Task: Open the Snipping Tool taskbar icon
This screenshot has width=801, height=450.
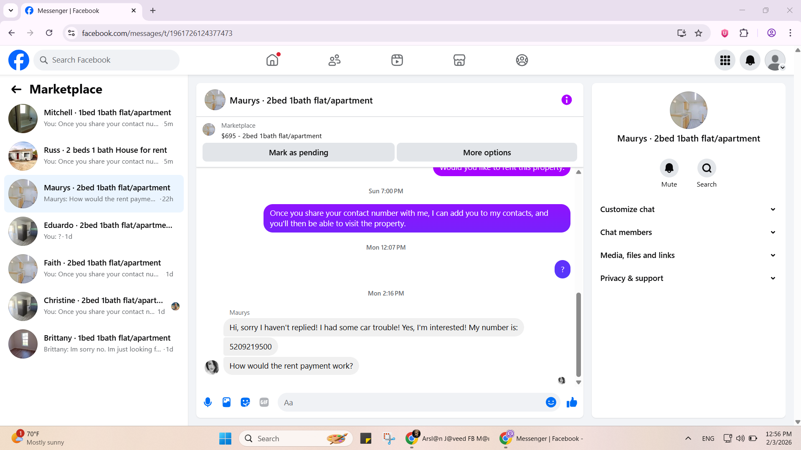Action: pyautogui.click(x=389, y=438)
